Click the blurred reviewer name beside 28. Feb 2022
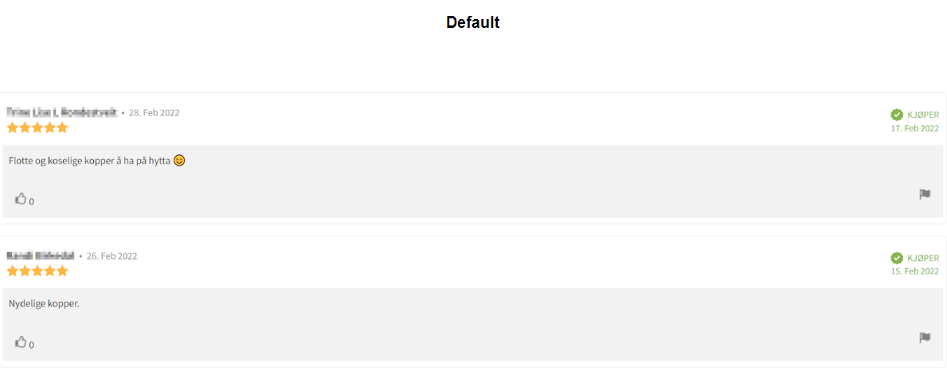947x374 pixels. [61, 112]
